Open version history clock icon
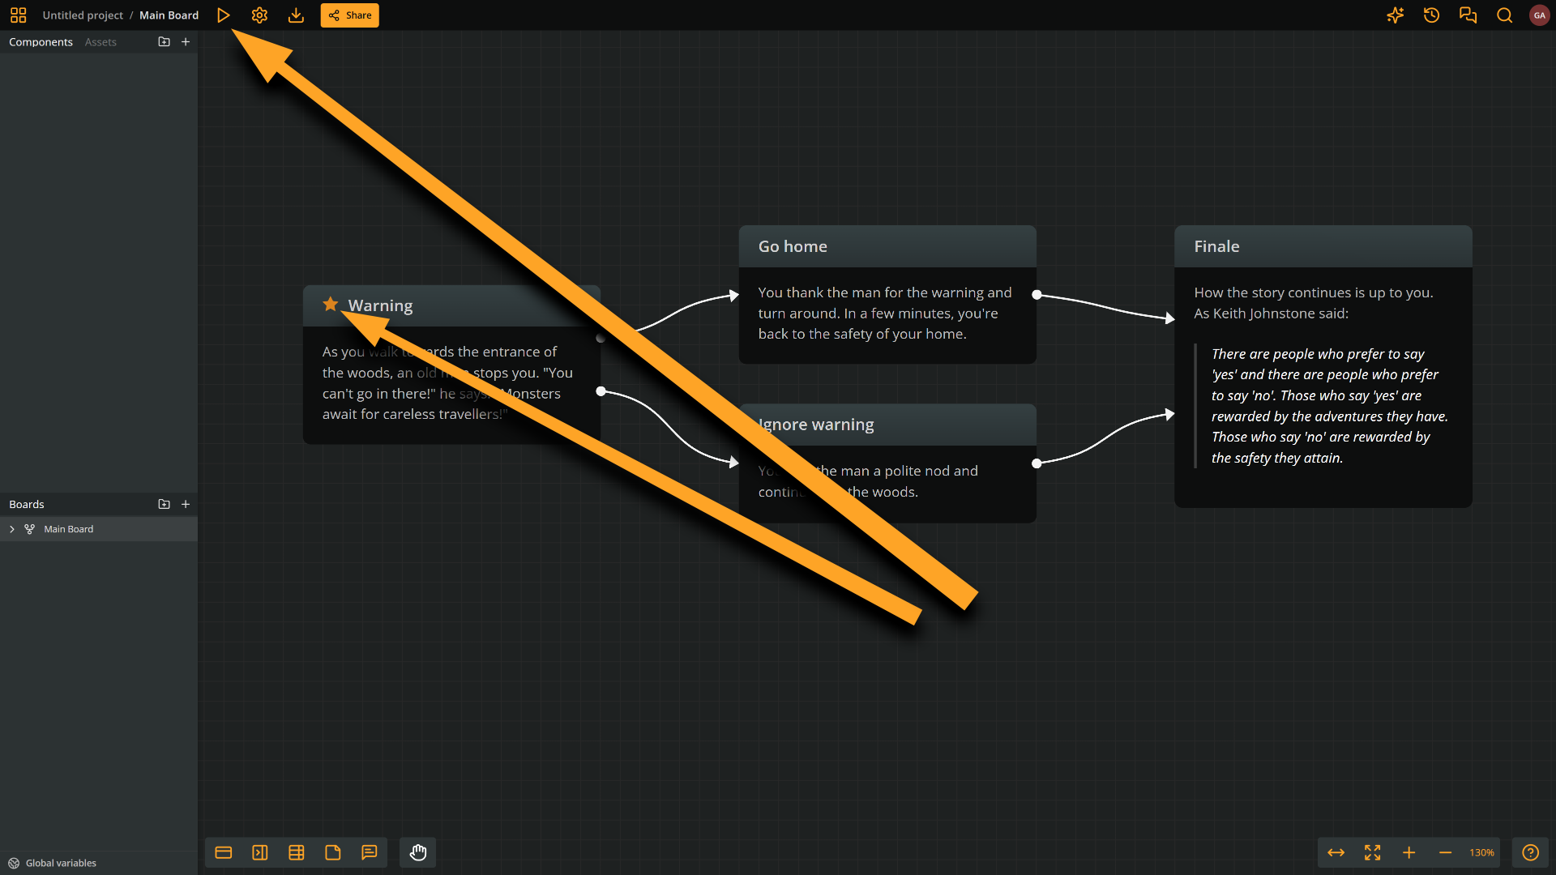The height and width of the screenshot is (875, 1556). coord(1431,15)
